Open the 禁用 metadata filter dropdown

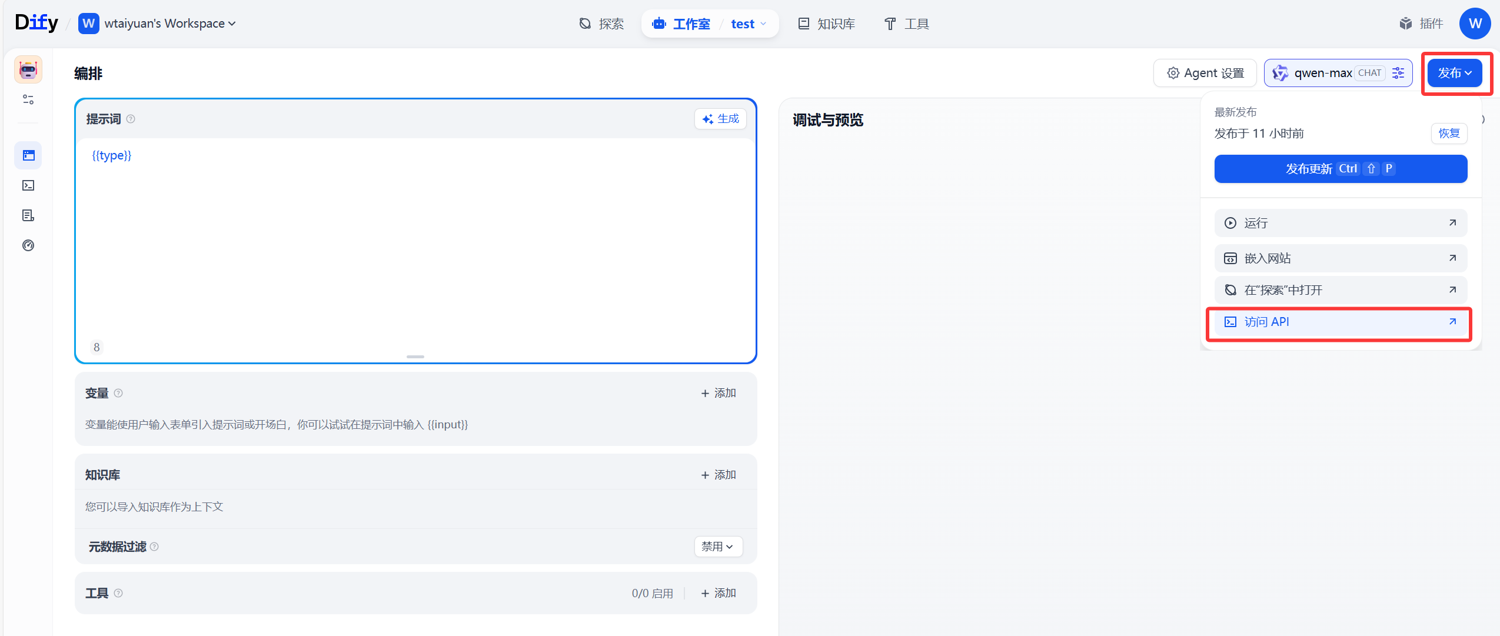(x=718, y=547)
